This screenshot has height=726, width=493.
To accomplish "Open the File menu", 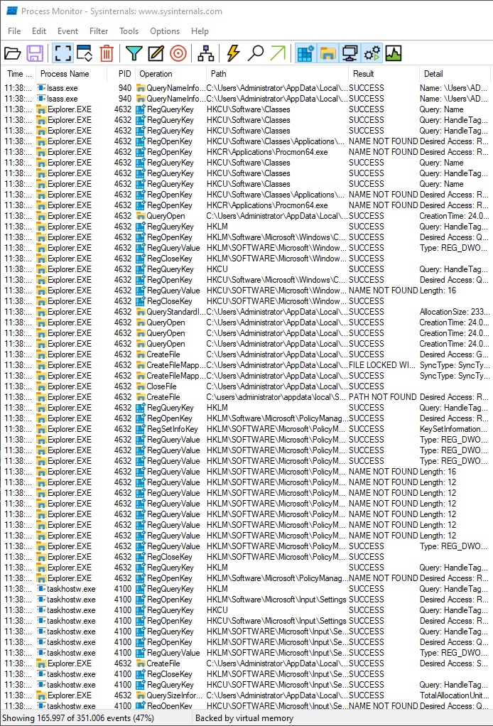I will (14, 31).
